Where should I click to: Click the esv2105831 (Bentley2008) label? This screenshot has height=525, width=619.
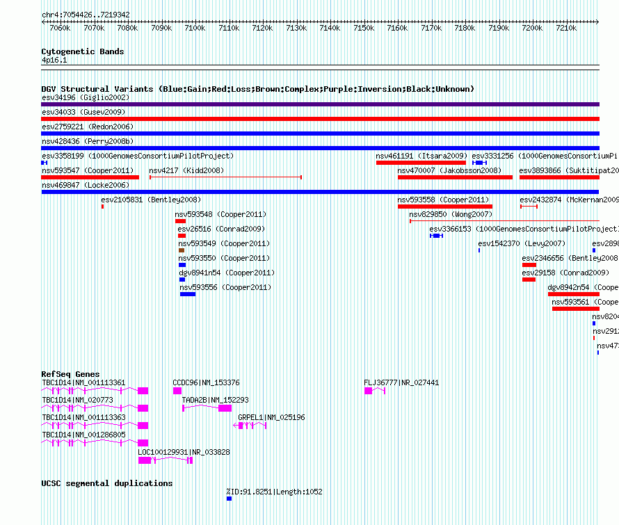(x=151, y=200)
